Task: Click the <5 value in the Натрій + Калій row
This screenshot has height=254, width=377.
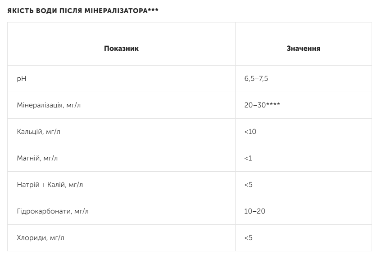Action: (x=248, y=185)
